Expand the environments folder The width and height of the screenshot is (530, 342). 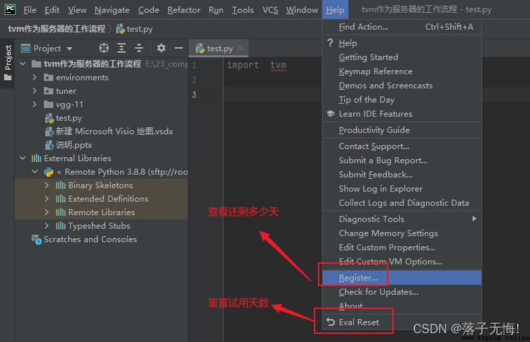[34, 78]
